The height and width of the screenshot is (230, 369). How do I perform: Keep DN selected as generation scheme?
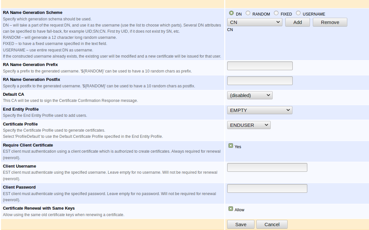[231, 13]
